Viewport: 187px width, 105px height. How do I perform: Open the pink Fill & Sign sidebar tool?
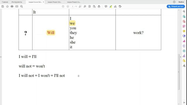pos(184,41)
